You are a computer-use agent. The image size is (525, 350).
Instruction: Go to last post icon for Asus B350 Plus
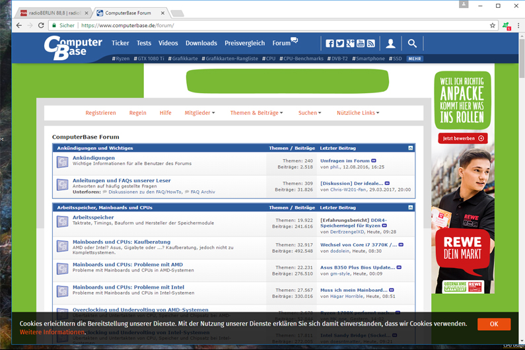(399, 267)
